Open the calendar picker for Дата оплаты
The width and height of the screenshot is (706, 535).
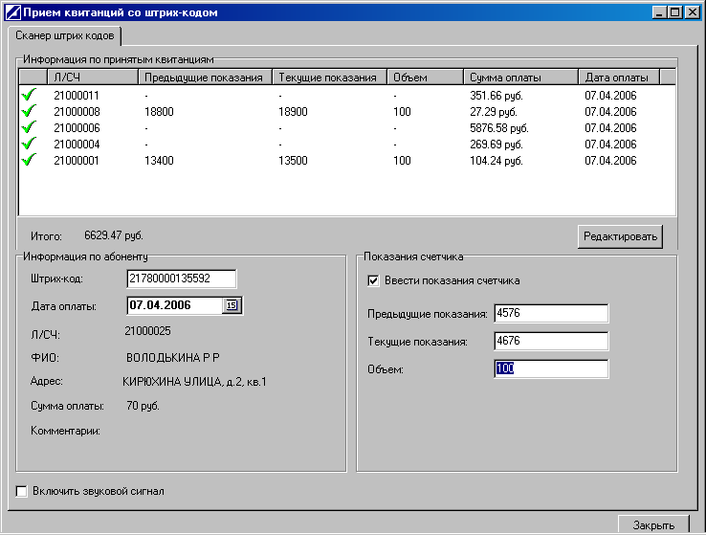pyautogui.click(x=232, y=305)
